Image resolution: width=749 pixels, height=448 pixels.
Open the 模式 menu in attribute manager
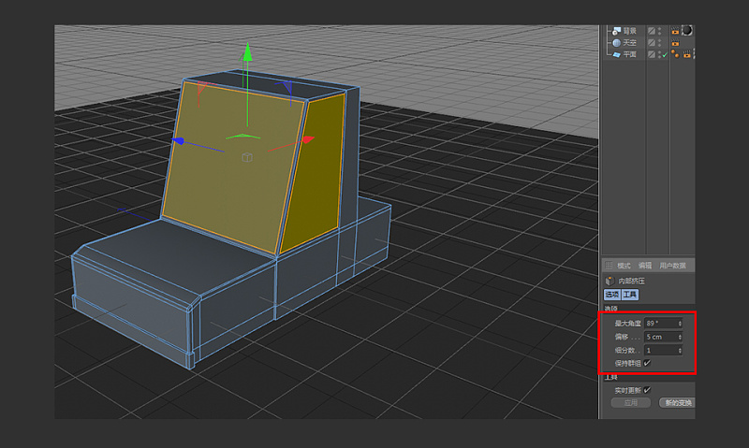point(624,266)
